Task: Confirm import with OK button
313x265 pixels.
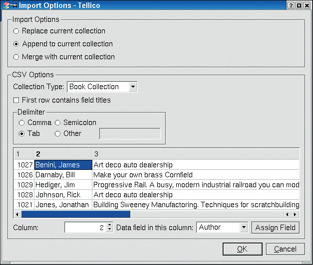Action: pyautogui.click(x=242, y=249)
